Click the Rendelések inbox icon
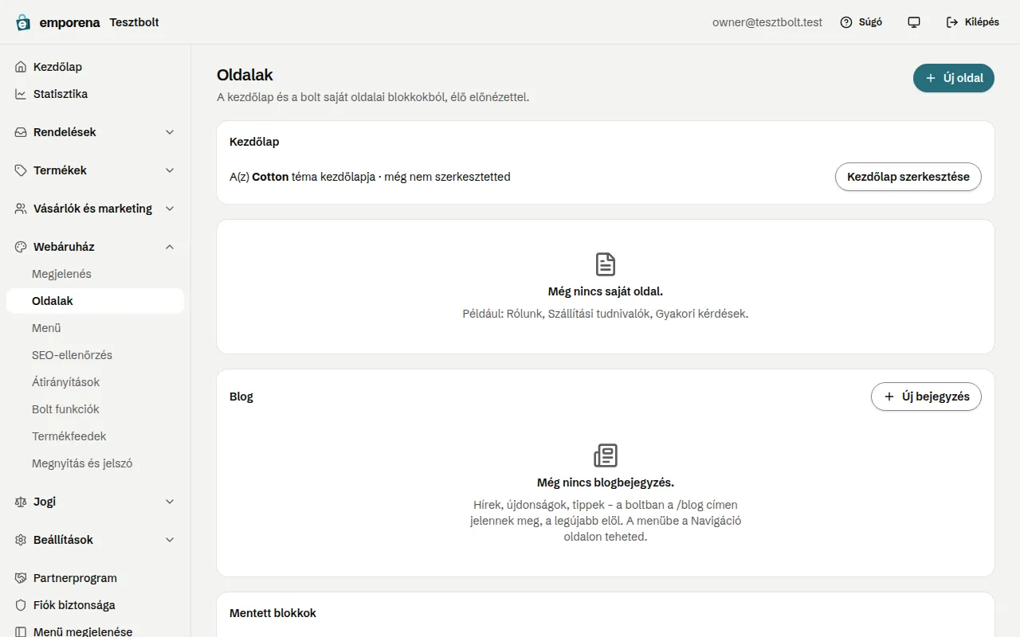Screen dimensions: 1020x637 [x=21, y=132]
